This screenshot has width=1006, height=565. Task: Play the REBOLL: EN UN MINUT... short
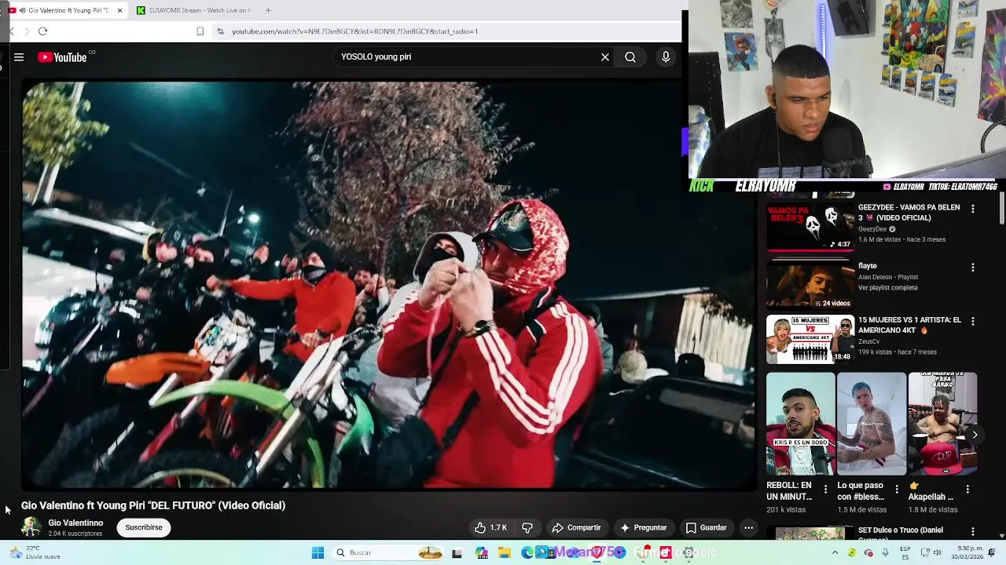pos(801,424)
